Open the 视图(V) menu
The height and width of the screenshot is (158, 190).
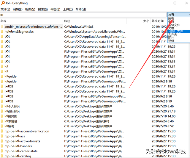pos(30,9)
